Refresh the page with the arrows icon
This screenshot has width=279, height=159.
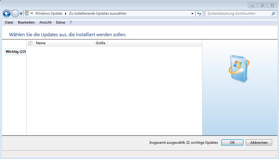click(199, 13)
